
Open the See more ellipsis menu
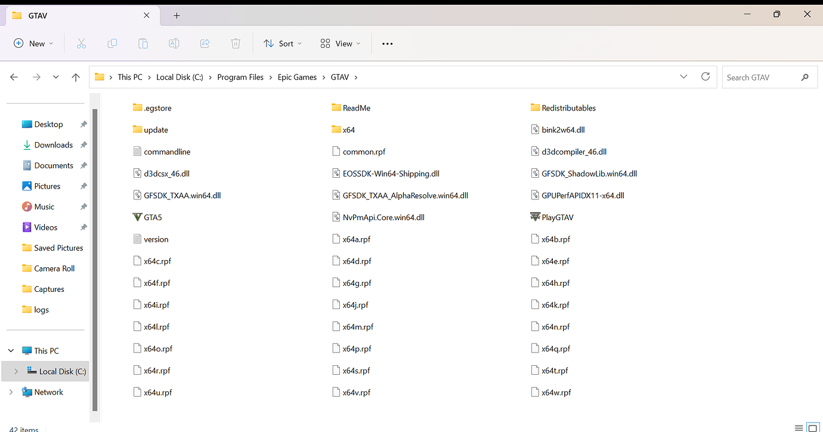388,44
